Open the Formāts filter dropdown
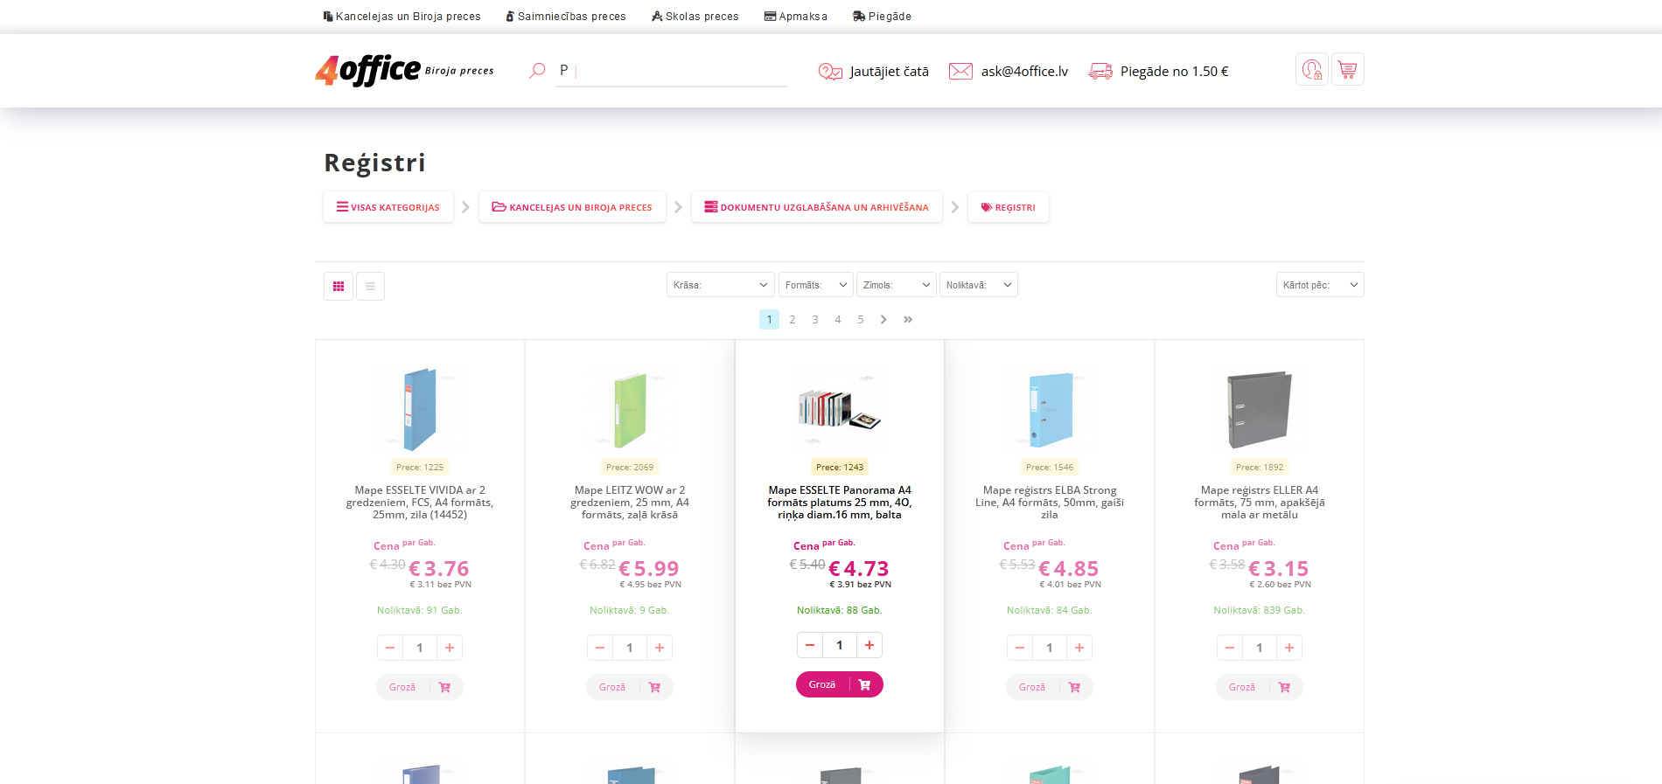 [816, 285]
